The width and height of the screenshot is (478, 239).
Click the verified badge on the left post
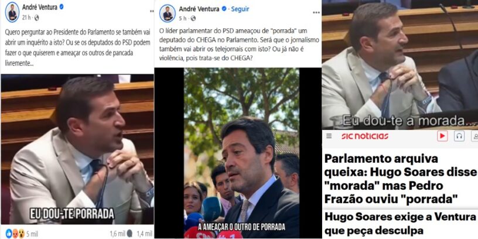pos(62,6)
